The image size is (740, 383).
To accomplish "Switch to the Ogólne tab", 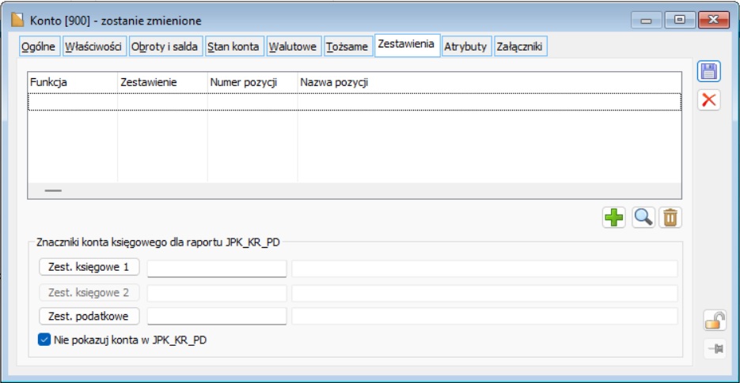I will [x=38, y=47].
